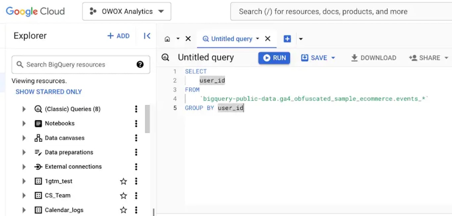Open more actions for 1gtm_test

pos(136,181)
